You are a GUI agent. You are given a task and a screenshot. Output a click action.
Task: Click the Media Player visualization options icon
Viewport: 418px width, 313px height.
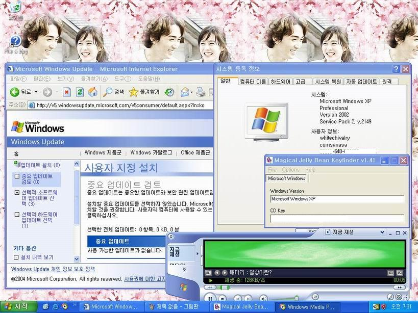pos(208,273)
